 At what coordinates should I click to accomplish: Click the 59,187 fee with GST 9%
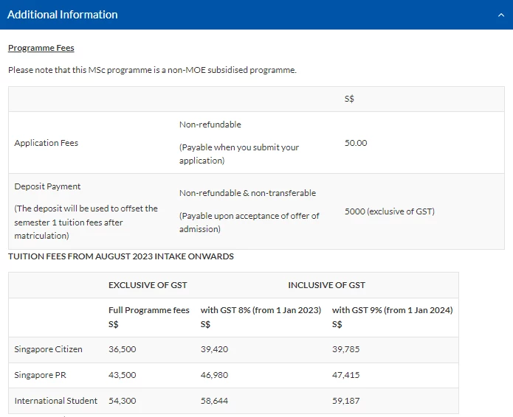[x=346, y=401]
